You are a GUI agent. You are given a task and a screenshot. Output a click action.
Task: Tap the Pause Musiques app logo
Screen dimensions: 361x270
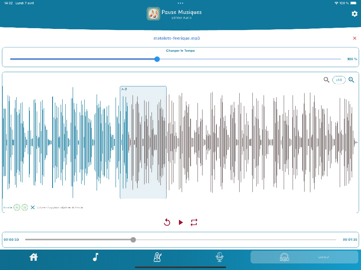153,14
